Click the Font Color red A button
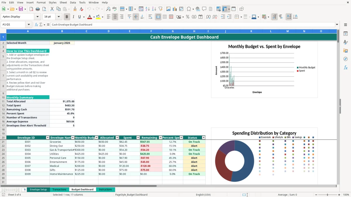This screenshot has width=351, height=197. pos(90,17)
